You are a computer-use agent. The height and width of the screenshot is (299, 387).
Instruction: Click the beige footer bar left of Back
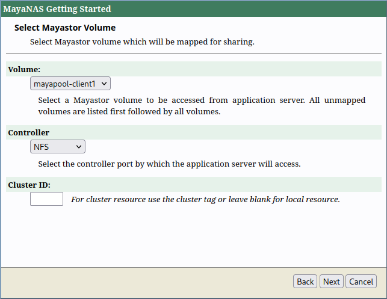(x=144, y=282)
